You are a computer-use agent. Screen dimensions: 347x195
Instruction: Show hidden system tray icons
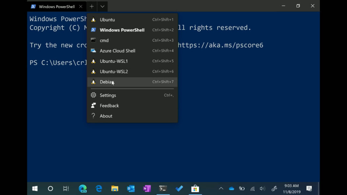click(221, 189)
